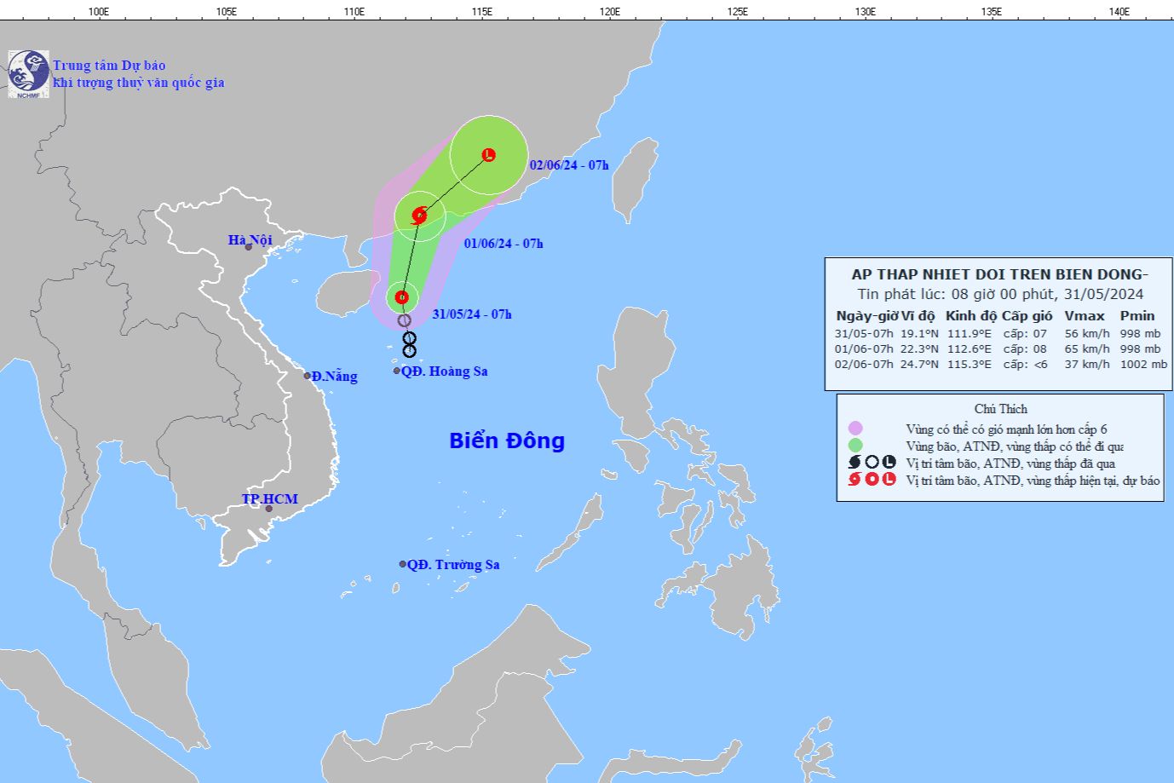
Task: Select the 115.3°E longitude cell
Action: pyautogui.click(x=970, y=365)
